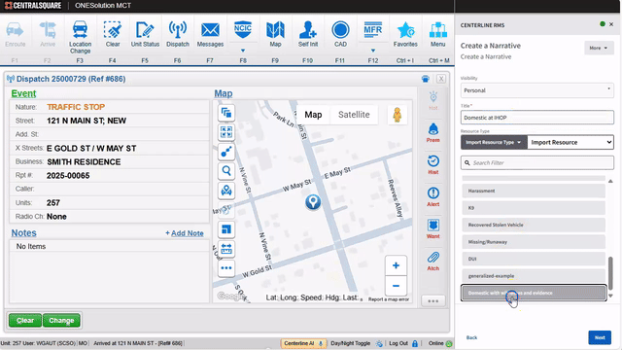Click the Next button
622x350 pixels.
[600, 337]
